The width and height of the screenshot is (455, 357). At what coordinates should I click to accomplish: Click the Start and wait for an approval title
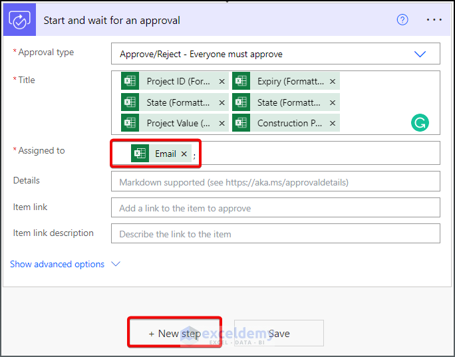point(112,20)
